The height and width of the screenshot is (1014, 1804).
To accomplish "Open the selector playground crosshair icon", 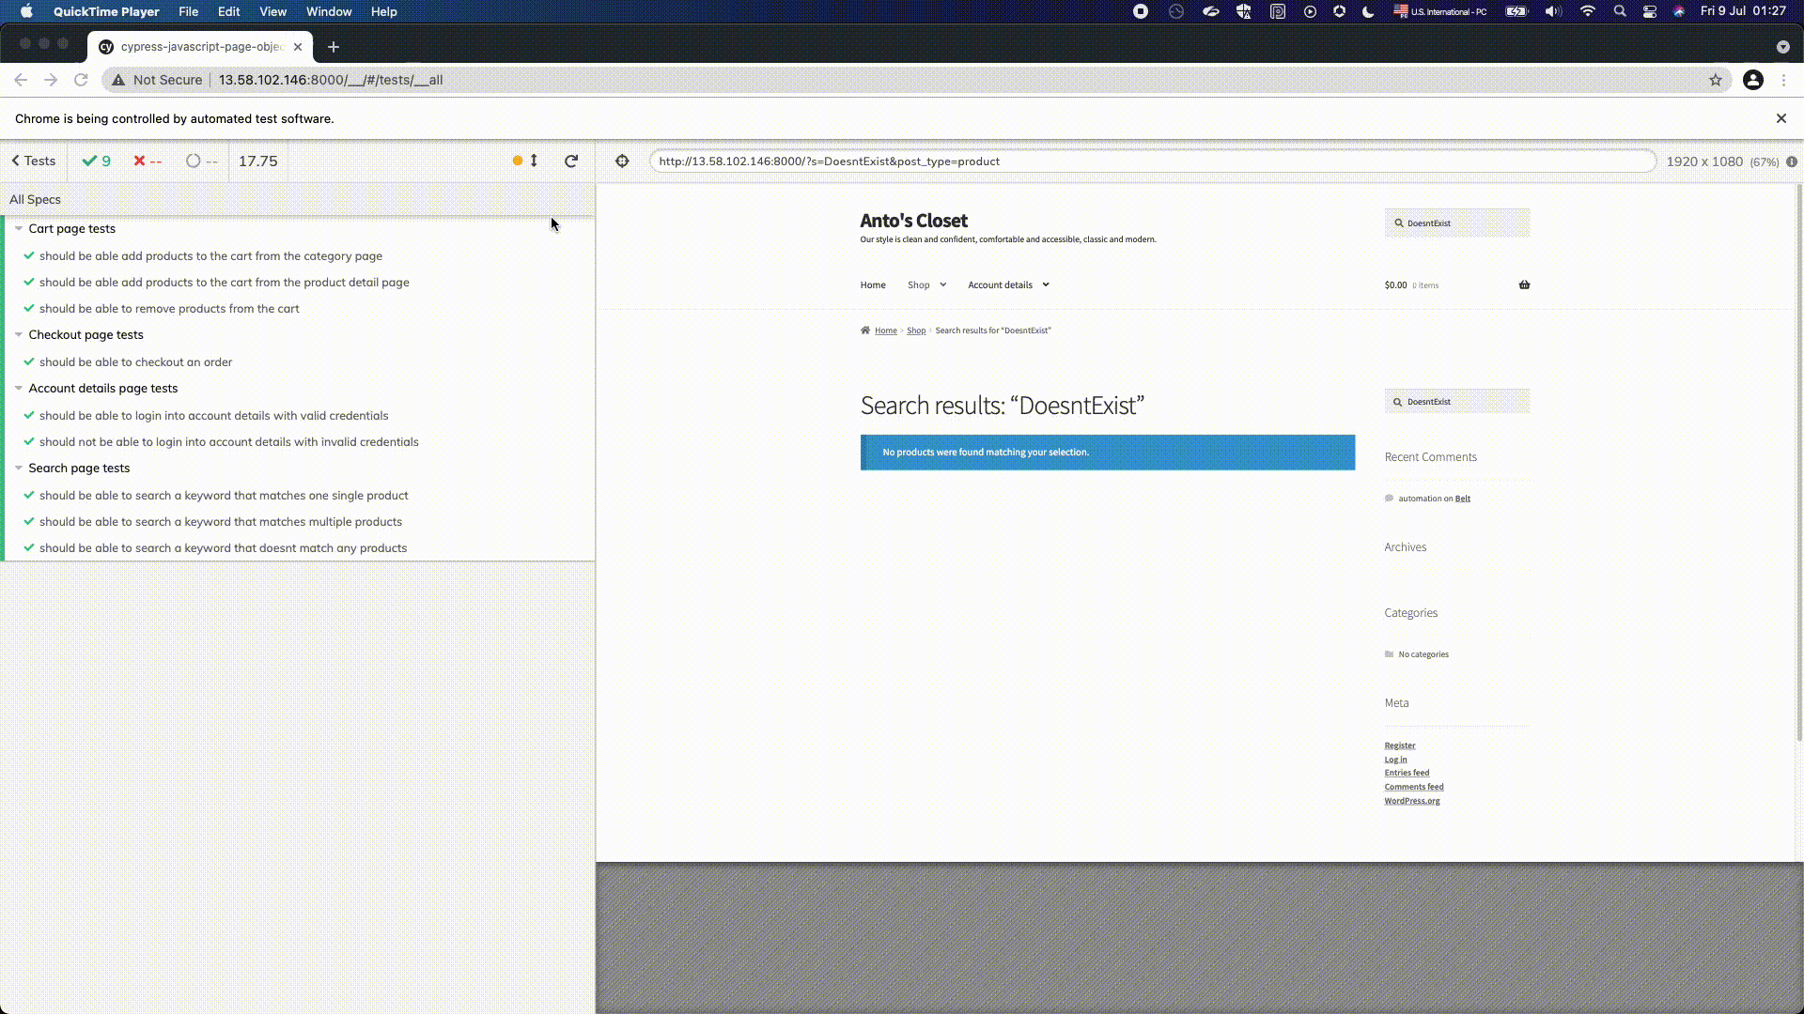I will [622, 161].
